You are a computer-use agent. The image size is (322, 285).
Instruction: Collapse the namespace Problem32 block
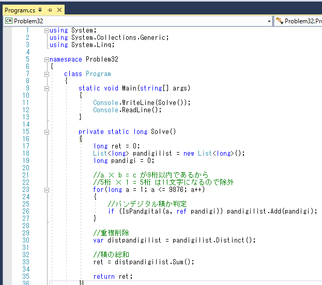click(47, 59)
